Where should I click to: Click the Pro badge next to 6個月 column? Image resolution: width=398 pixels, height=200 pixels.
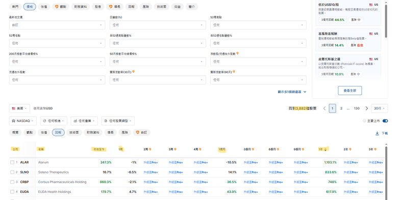(278, 150)
